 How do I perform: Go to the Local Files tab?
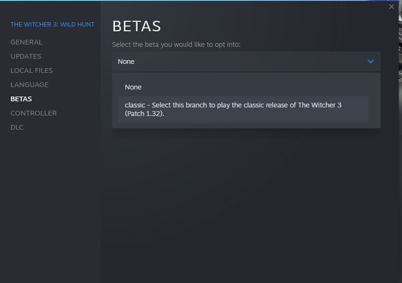pos(31,71)
